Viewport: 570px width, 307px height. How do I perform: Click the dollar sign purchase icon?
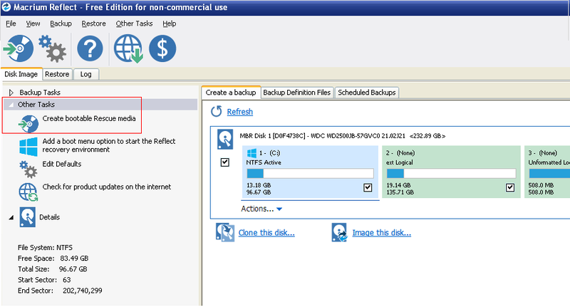[163, 48]
